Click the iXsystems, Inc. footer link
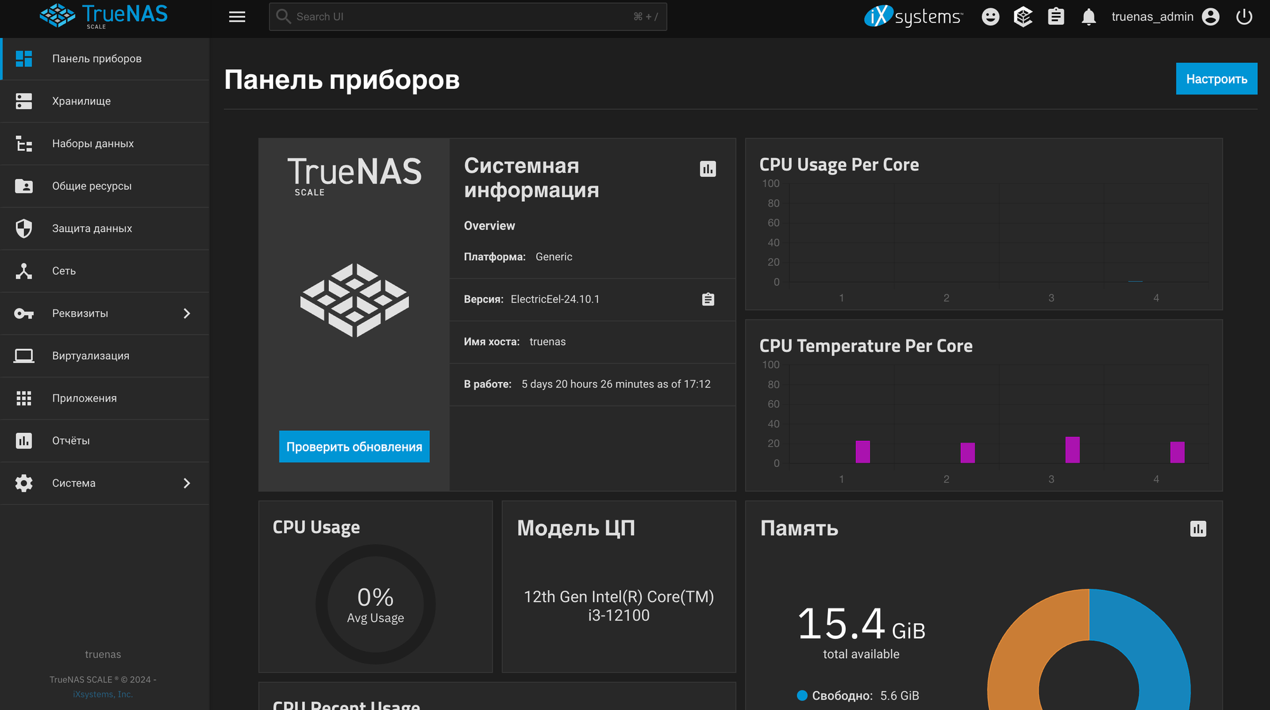The image size is (1270, 710). [103, 694]
